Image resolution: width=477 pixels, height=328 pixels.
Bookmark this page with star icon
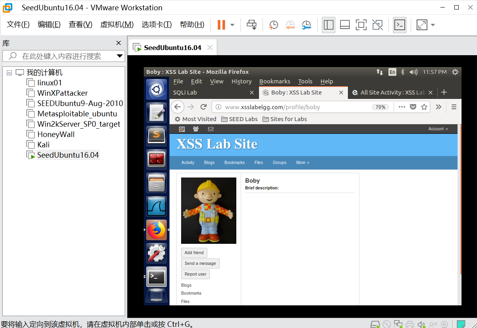[424, 107]
